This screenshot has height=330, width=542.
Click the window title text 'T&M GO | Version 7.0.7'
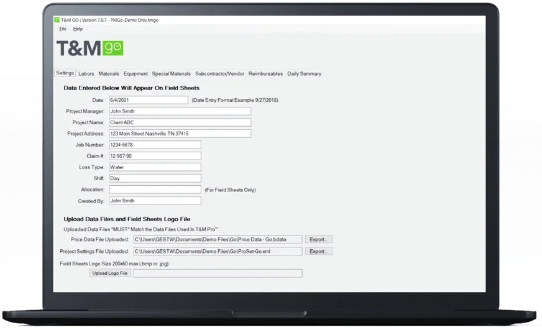(x=84, y=20)
